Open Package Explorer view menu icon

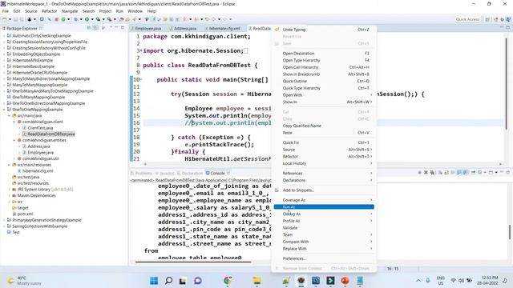pyautogui.click(x=111, y=28)
